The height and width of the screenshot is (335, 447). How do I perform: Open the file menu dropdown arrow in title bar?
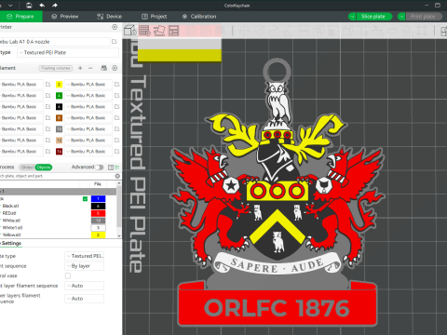tap(10, 6)
